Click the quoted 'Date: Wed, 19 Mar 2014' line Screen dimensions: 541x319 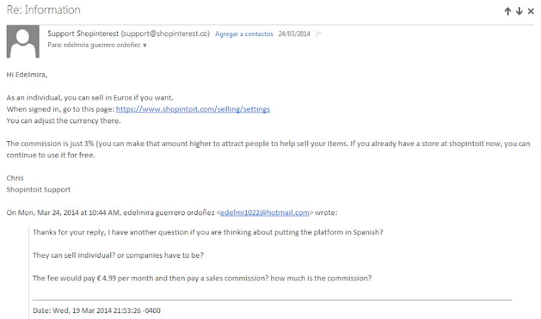click(x=96, y=311)
